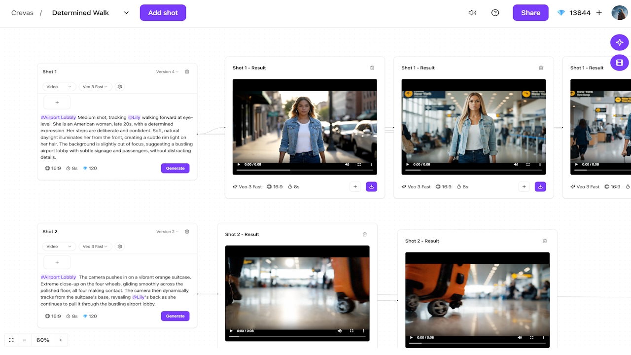Screen dimensions: 631x355
Task: Go to Crevas in the breadcrumb
Action: [x=22, y=12]
